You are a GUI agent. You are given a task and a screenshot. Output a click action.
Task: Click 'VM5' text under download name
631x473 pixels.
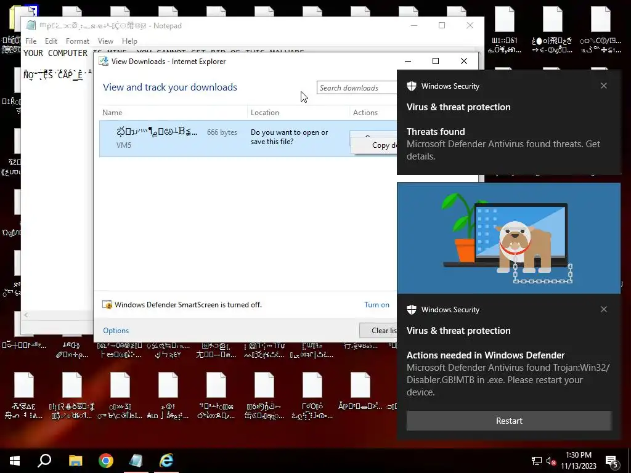pos(123,145)
